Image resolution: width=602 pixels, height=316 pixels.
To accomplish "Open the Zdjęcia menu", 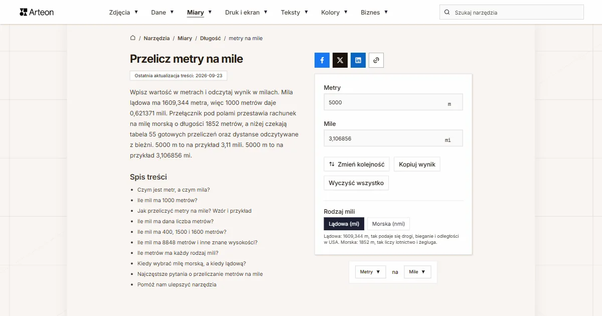I will click(x=123, y=13).
